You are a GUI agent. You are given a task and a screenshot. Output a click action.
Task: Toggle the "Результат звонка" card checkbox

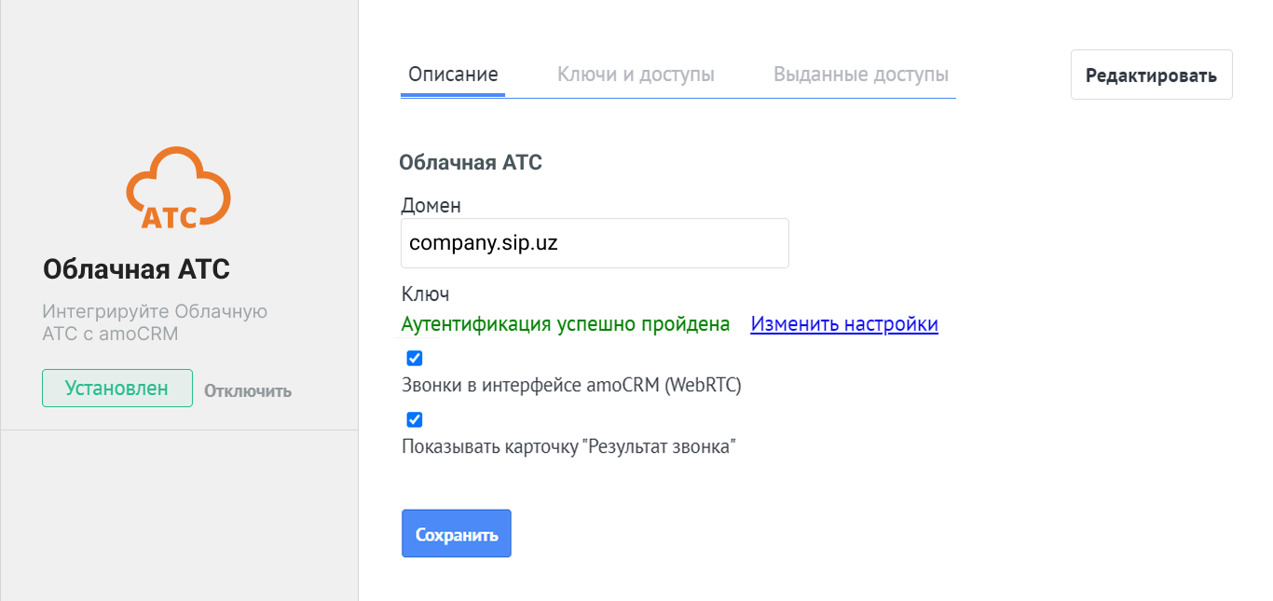tap(415, 420)
